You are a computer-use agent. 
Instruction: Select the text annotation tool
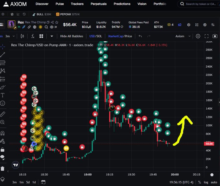3,95
